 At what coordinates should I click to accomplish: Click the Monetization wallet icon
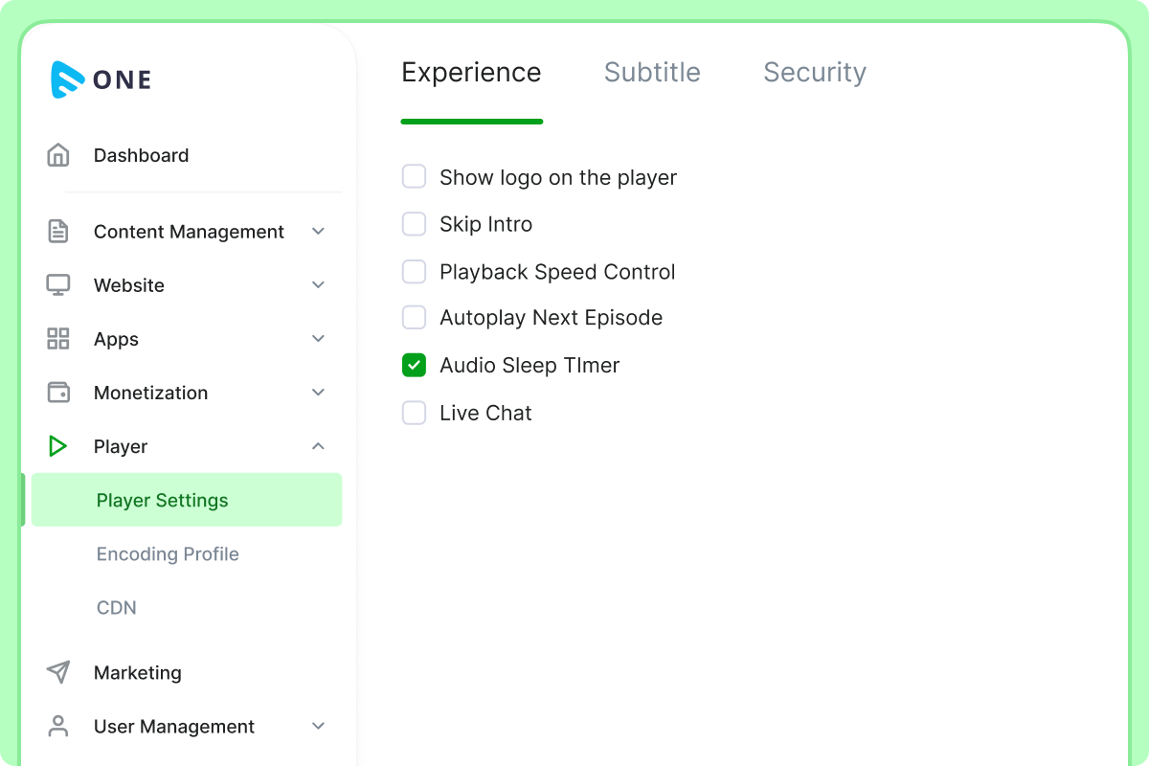(x=58, y=393)
